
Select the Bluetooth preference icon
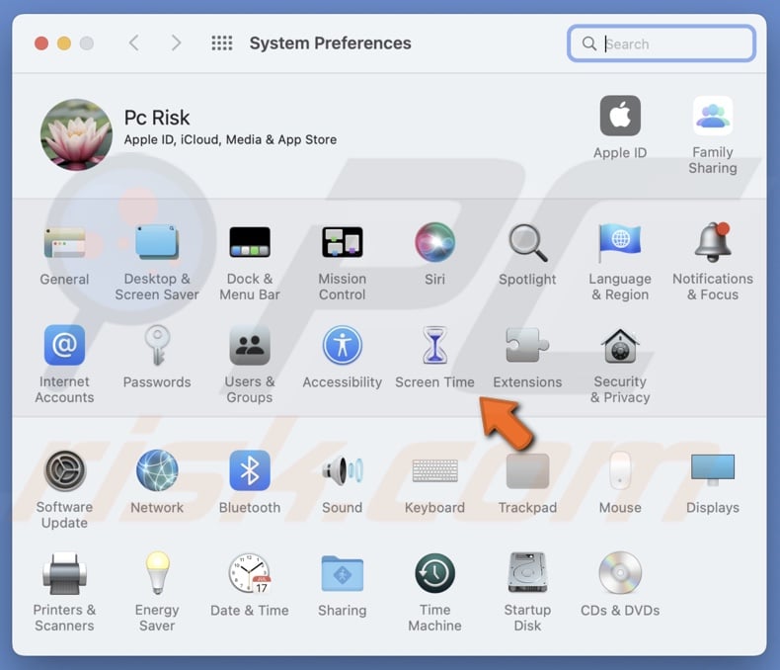[250, 471]
